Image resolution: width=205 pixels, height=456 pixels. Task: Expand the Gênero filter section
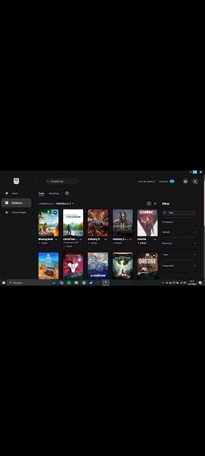[x=179, y=232]
